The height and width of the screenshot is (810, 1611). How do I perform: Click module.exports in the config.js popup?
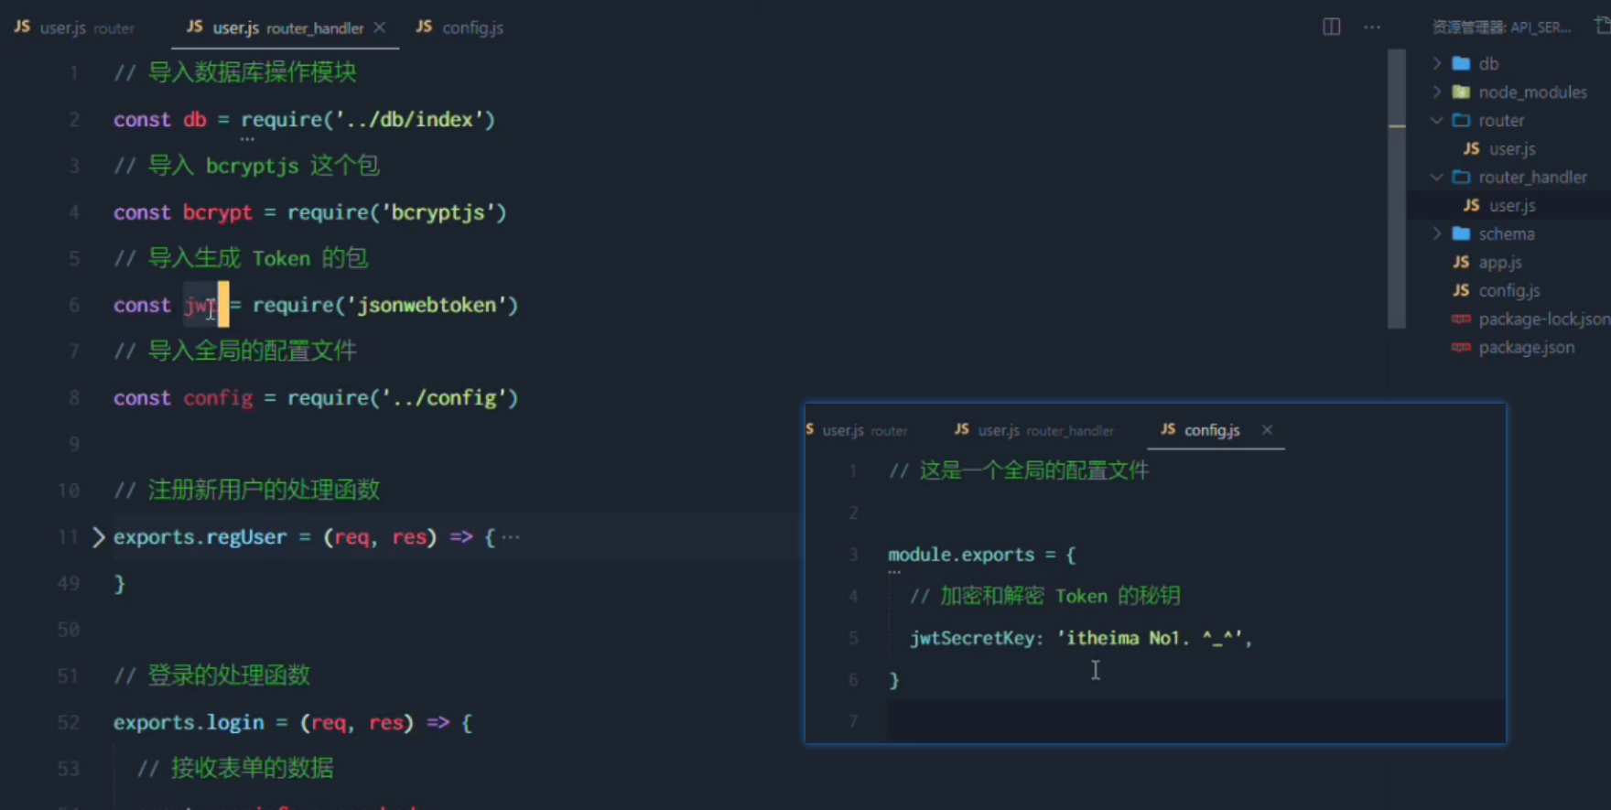[x=961, y=555]
